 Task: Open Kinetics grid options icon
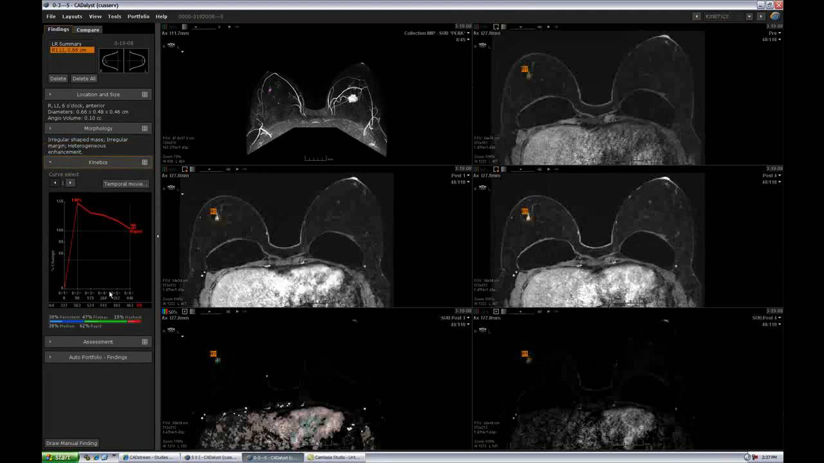pyautogui.click(x=145, y=162)
